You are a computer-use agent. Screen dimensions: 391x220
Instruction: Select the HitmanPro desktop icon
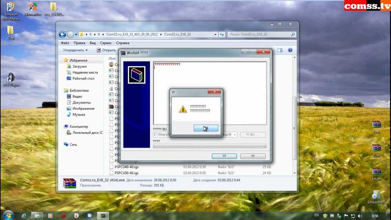click(33, 9)
